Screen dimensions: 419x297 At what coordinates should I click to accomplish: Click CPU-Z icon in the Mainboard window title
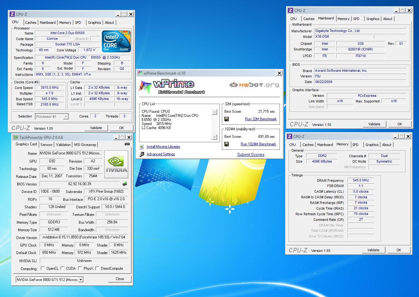click(x=291, y=10)
